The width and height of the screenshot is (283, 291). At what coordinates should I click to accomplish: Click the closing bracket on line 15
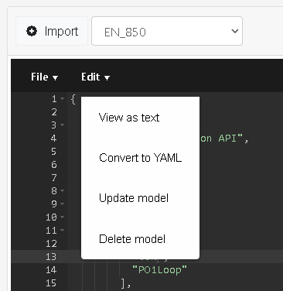click(123, 283)
